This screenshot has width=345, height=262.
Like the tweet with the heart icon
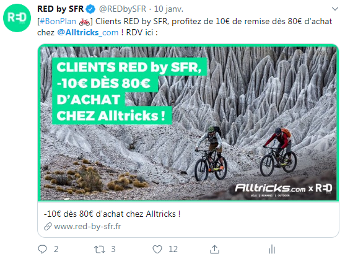157,249
